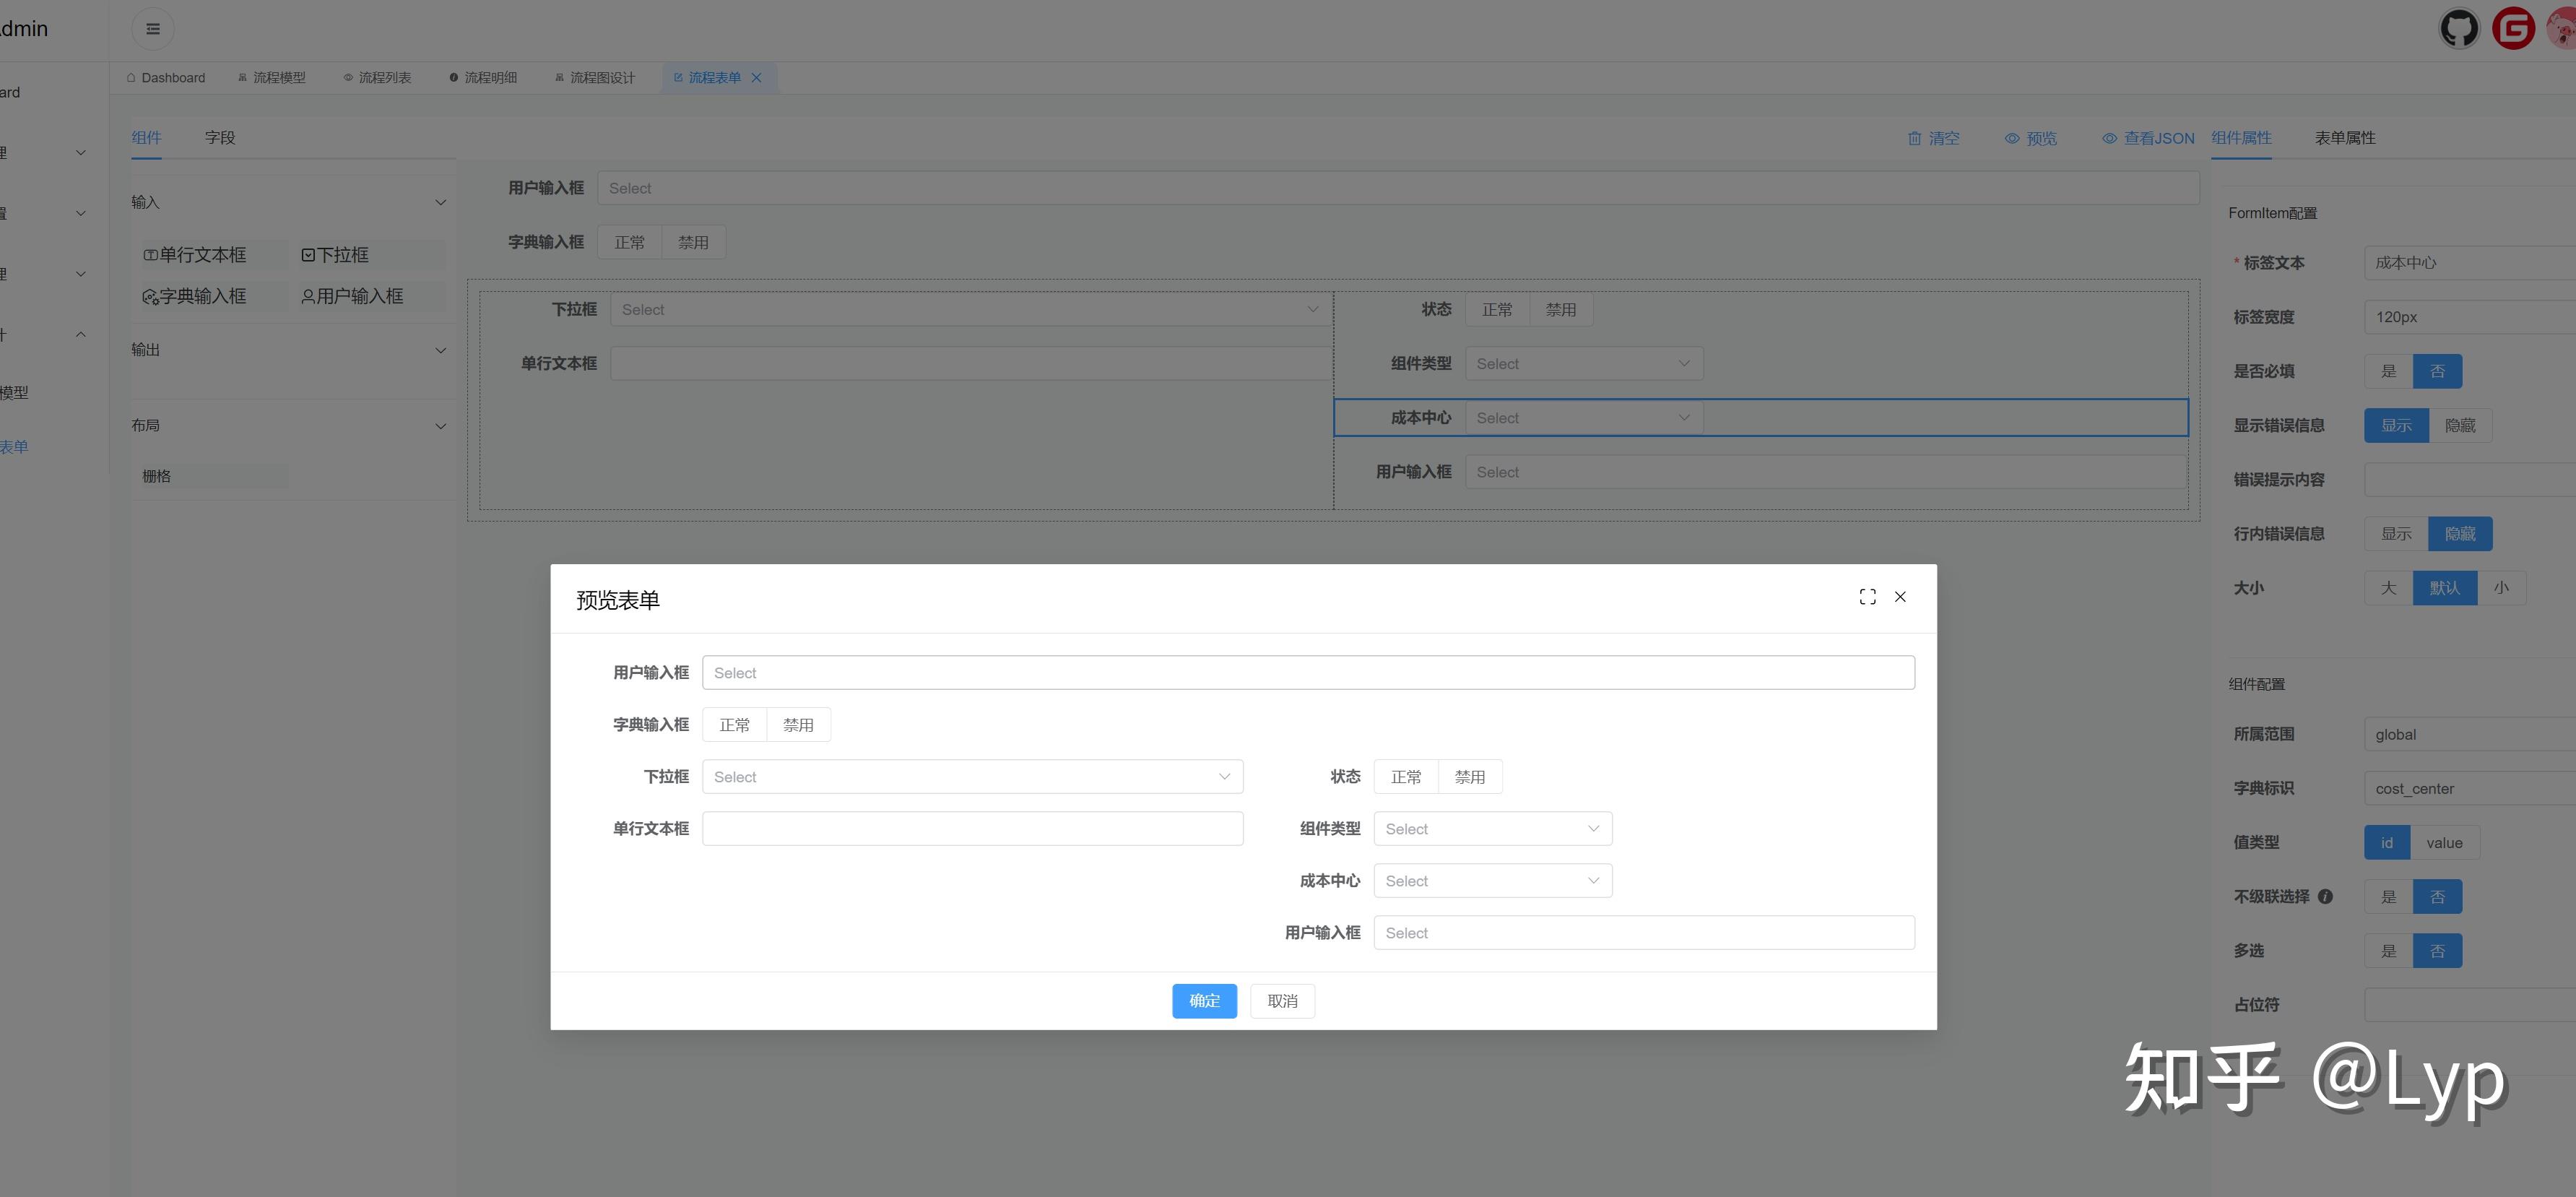2576x1197 pixels.
Task: Switch to the 字段 tab
Action: click(x=220, y=138)
